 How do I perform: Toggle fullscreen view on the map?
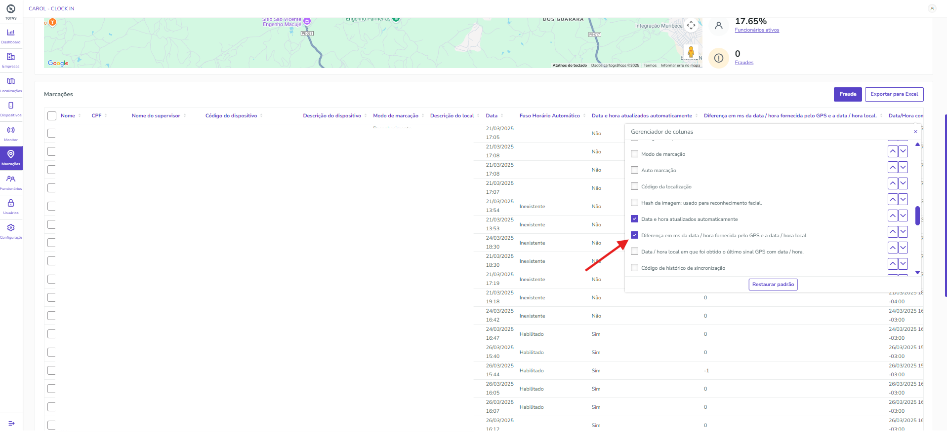(x=691, y=25)
